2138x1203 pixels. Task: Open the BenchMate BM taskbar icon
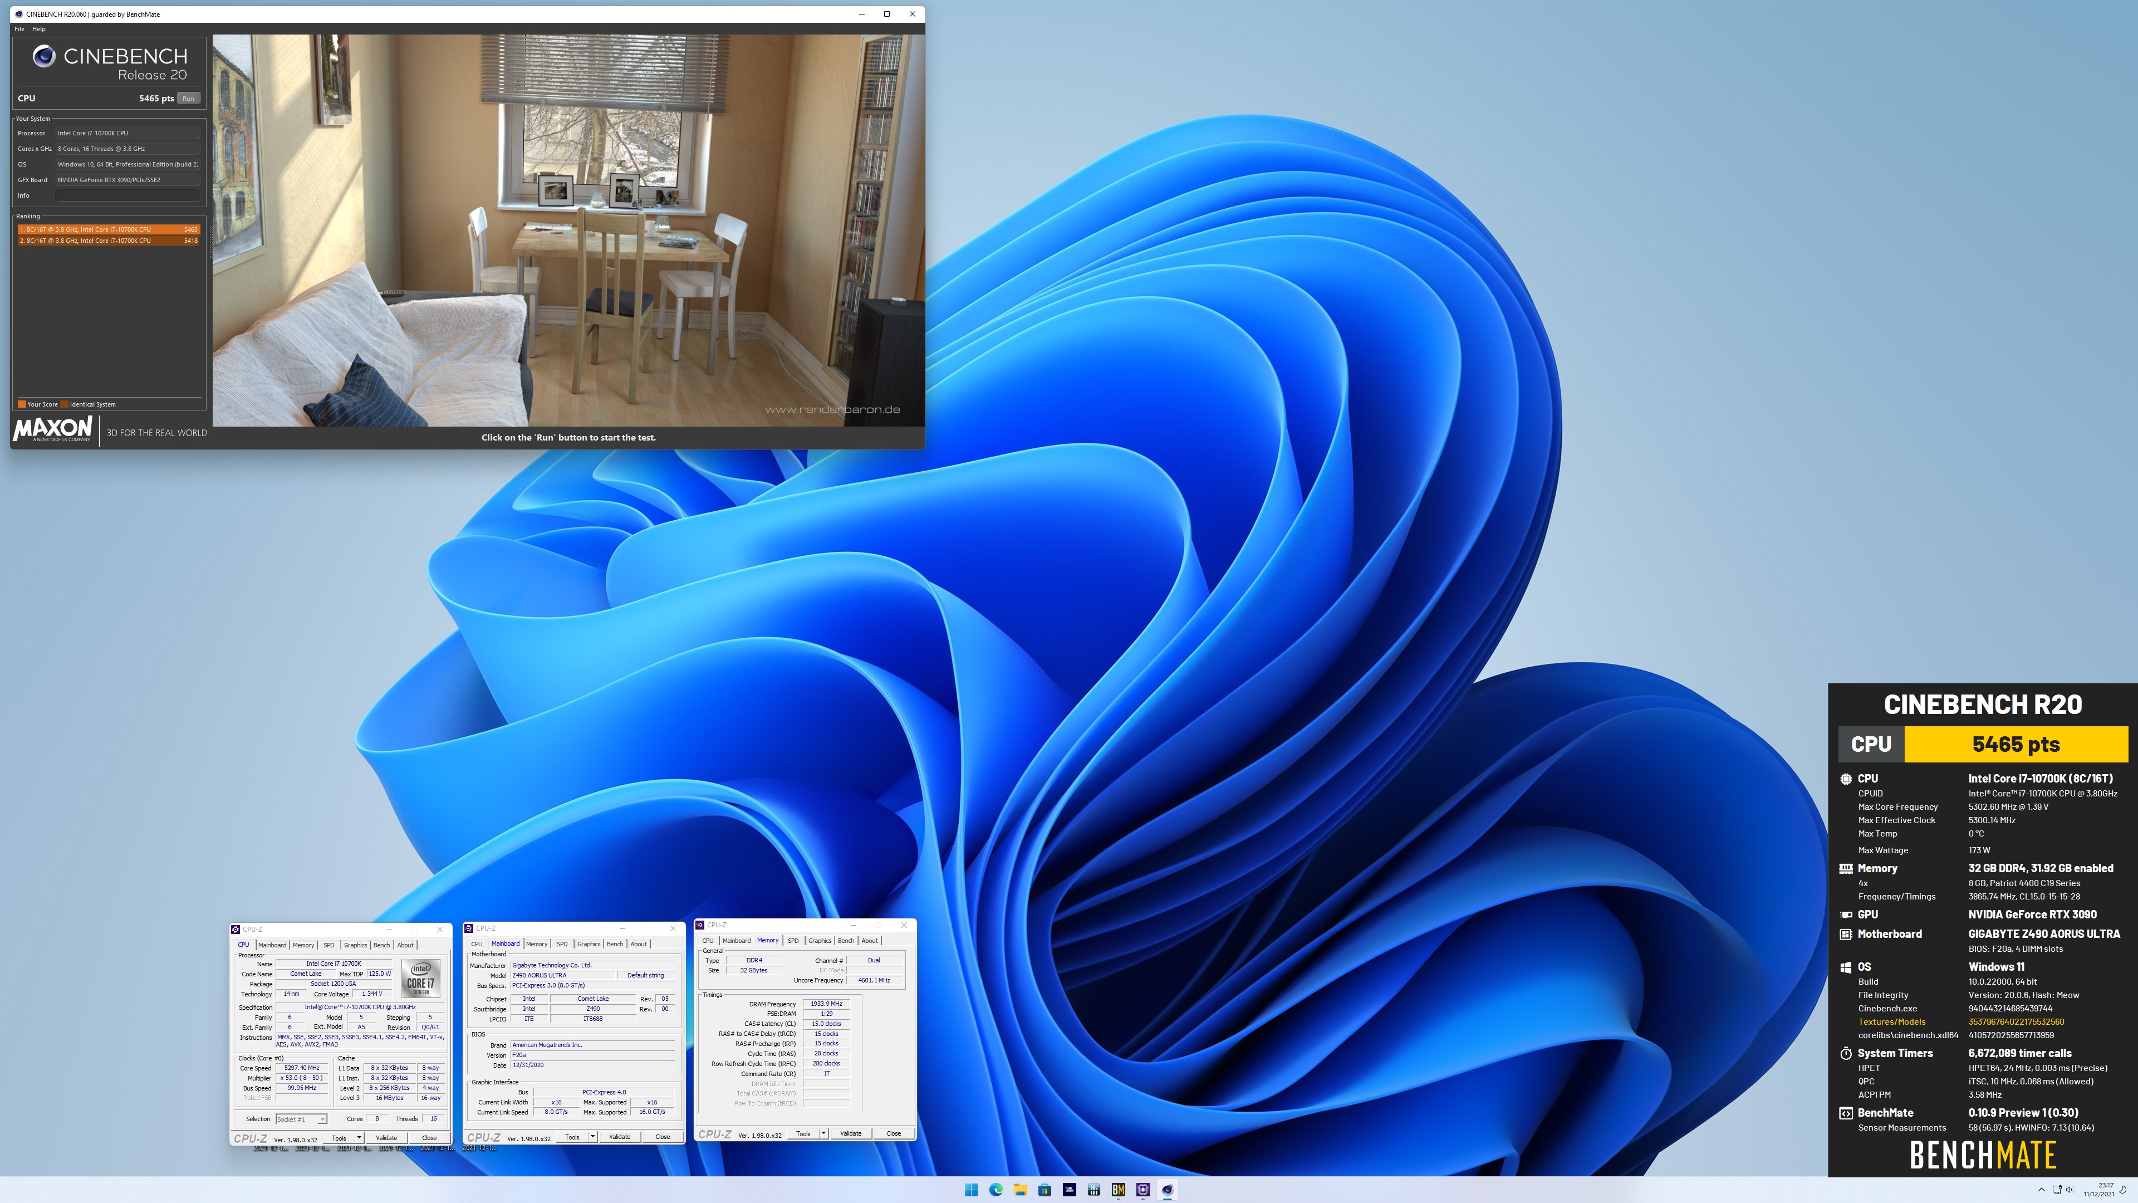[x=1118, y=1190]
